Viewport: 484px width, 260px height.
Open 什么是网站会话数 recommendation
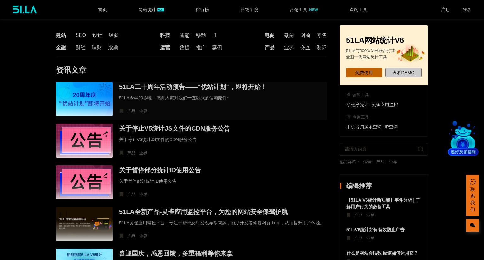click(x=382, y=253)
